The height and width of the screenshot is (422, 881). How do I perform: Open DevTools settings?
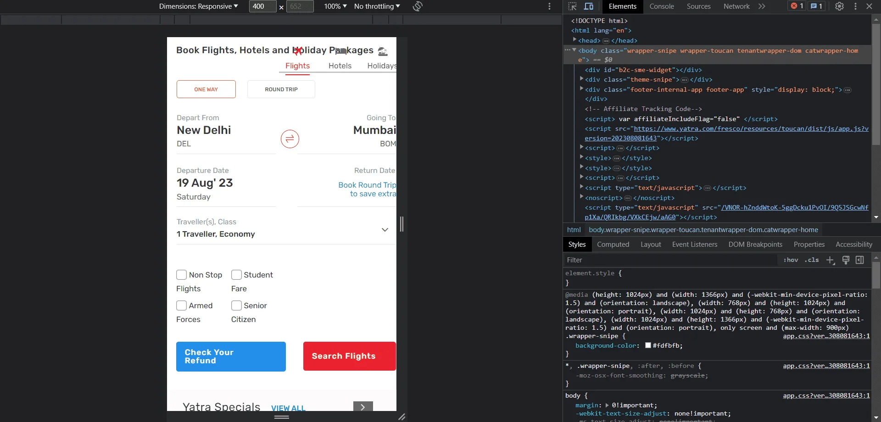point(840,6)
